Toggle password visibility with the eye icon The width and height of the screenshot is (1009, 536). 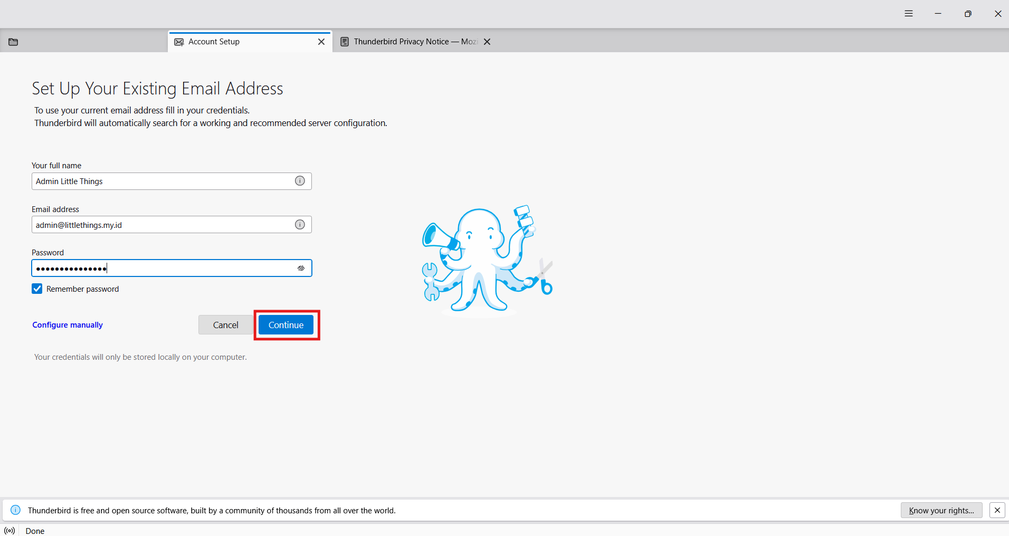pyautogui.click(x=301, y=268)
